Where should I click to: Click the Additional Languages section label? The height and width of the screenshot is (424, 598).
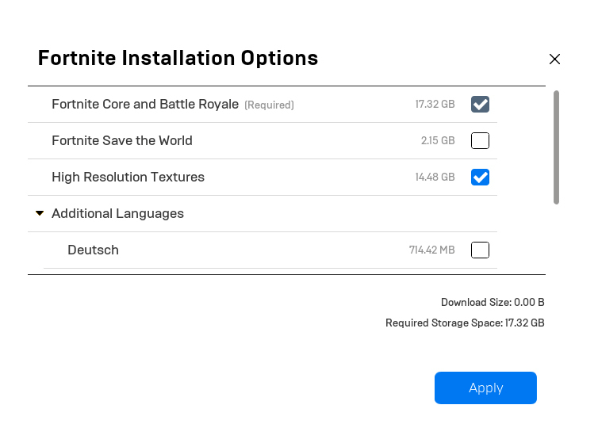(x=117, y=214)
